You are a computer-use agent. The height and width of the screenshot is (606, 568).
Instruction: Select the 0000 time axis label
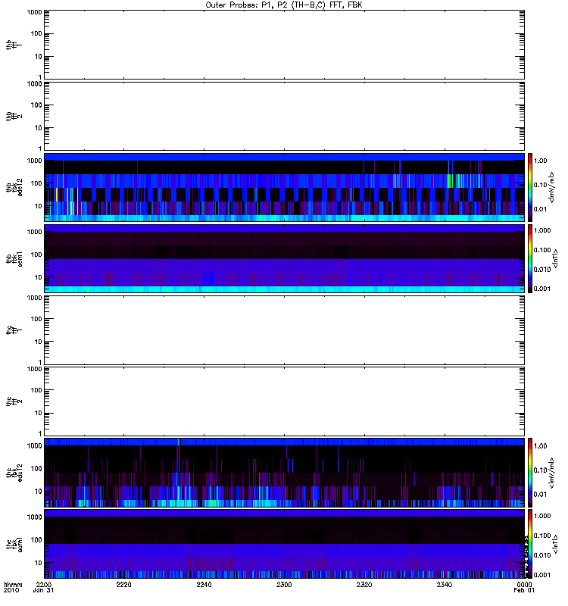click(524, 584)
